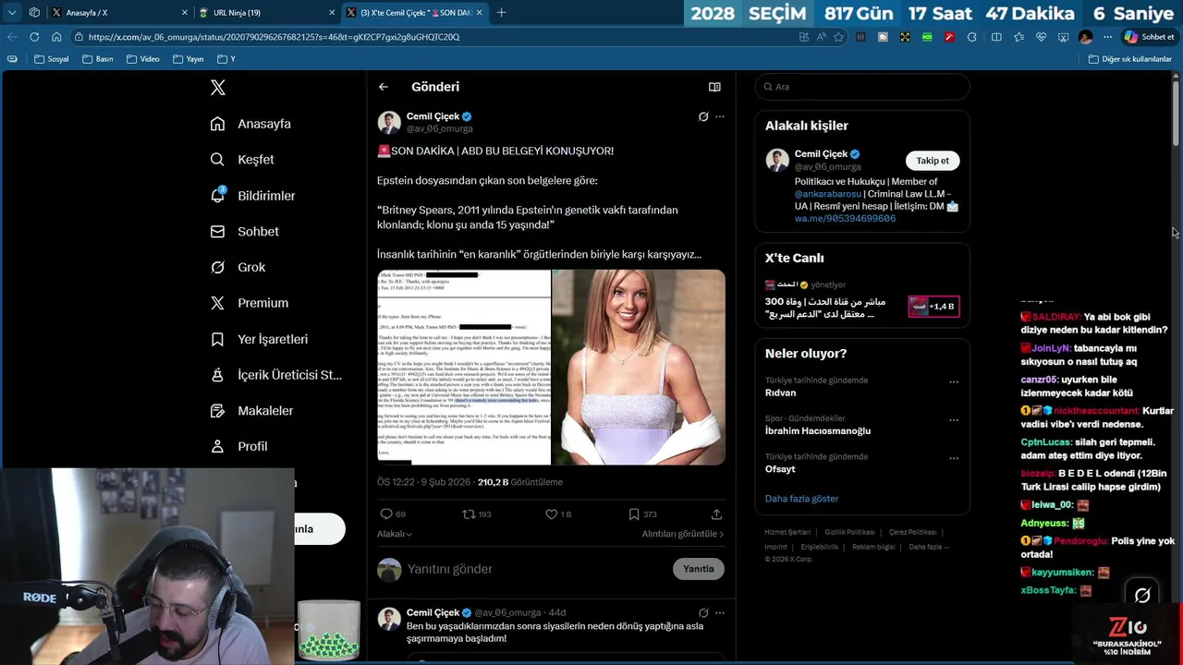Open the Extensions puzzle icon

[x=971, y=37]
